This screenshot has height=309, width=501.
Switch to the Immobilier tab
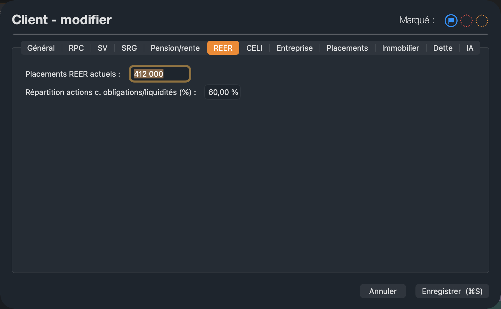click(400, 48)
